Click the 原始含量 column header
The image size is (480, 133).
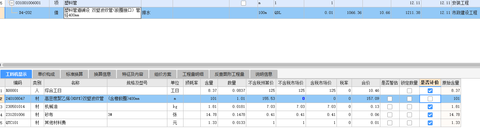pos(451,83)
